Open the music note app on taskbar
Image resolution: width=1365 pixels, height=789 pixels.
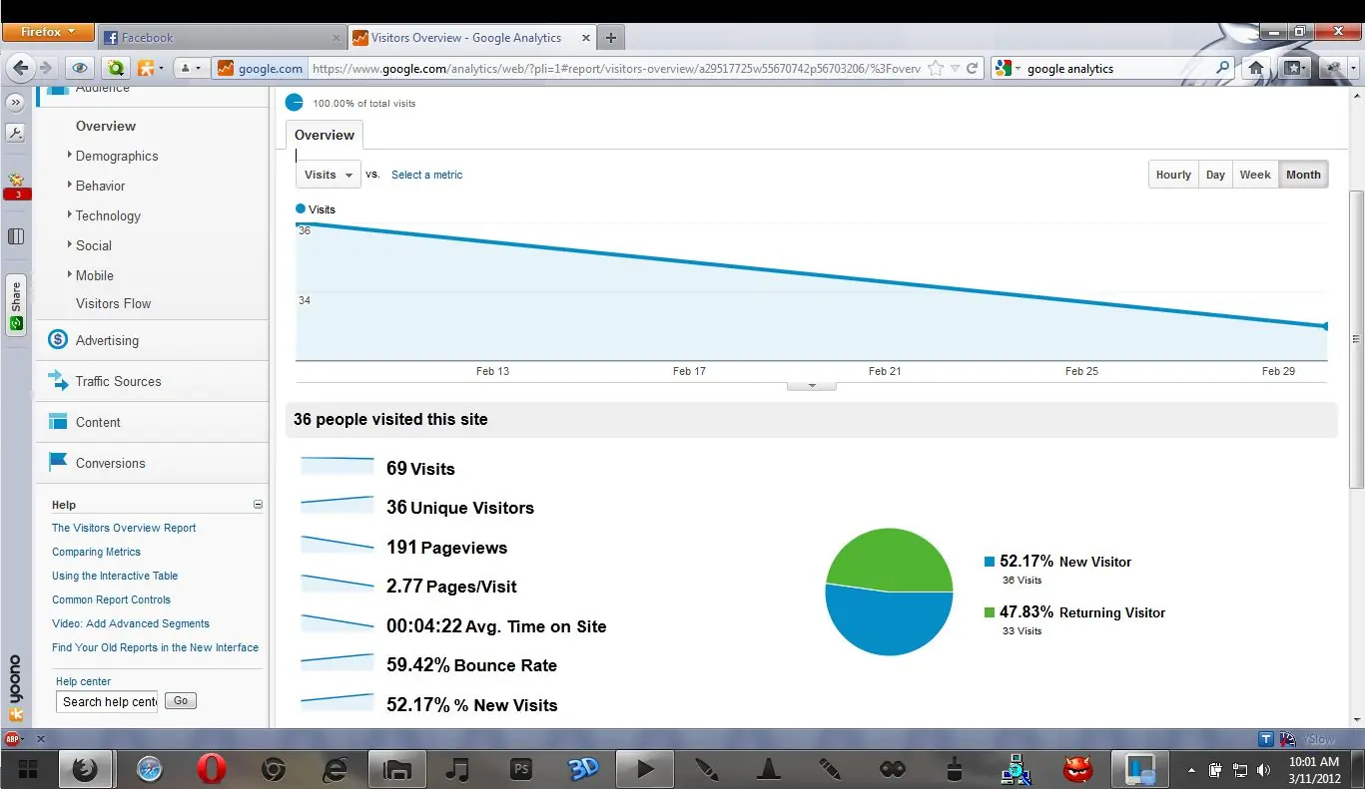[x=458, y=769]
